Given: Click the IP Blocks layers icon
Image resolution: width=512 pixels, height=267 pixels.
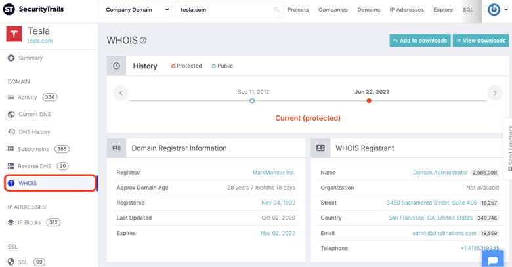Looking at the screenshot, I should tap(11, 222).
